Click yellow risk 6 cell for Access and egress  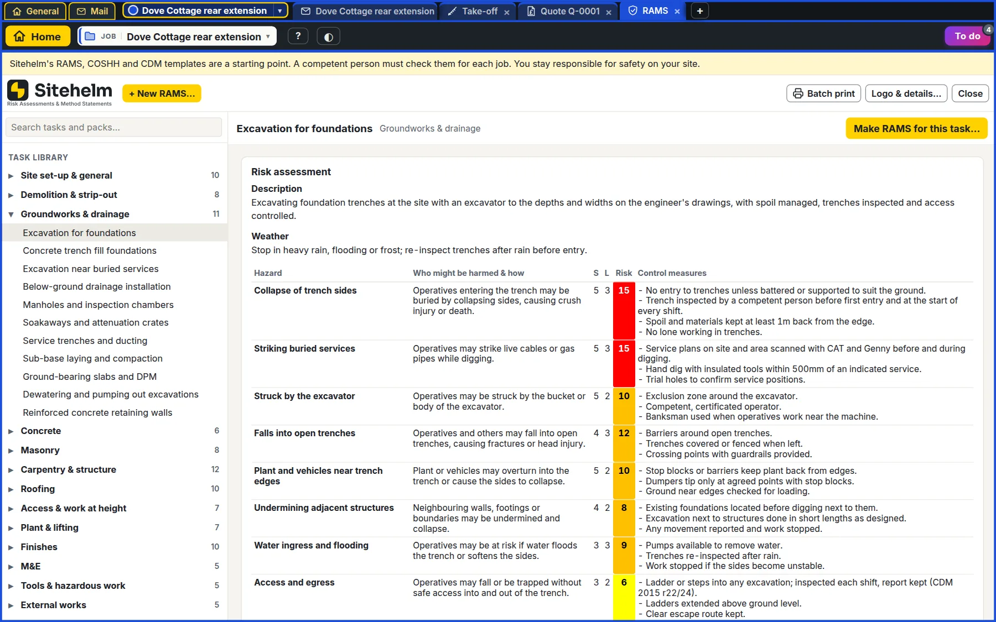click(x=624, y=598)
